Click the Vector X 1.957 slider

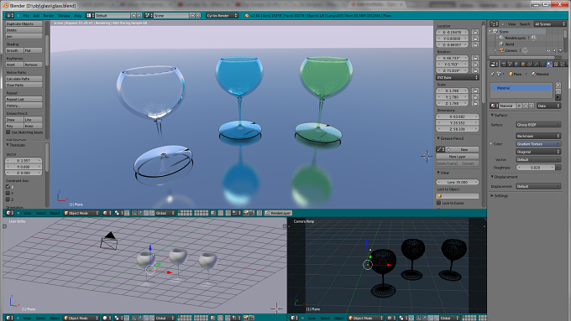24,160
